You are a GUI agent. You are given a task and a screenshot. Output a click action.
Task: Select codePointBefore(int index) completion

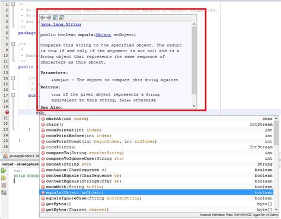pyautogui.click(x=157, y=136)
